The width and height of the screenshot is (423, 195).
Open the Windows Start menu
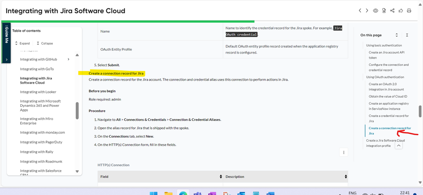click(x=154, y=193)
